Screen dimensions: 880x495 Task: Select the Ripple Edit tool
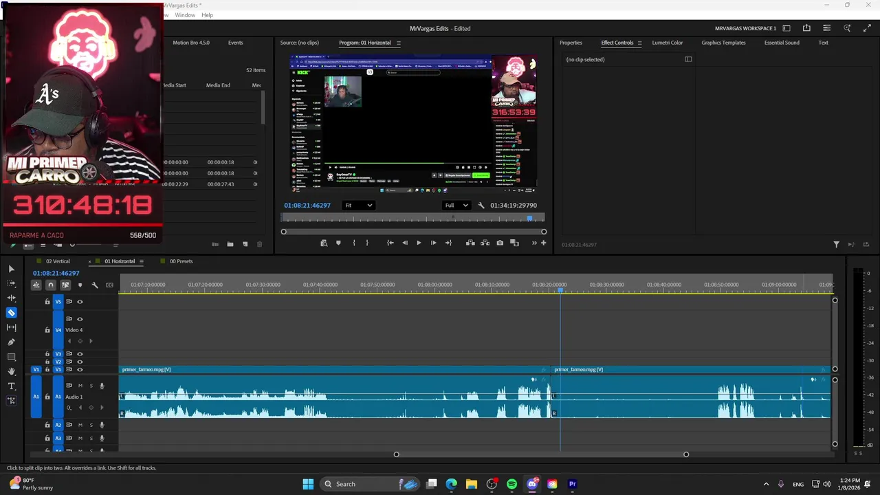(x=11, y=298)
